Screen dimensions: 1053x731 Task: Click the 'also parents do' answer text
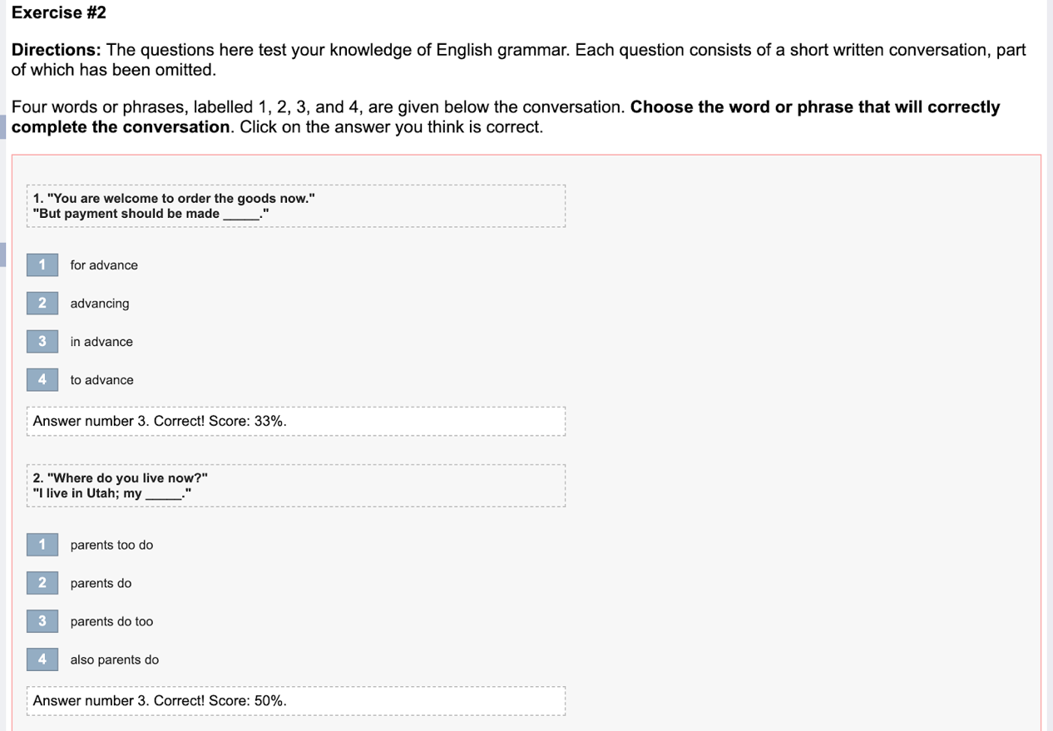click(x=114, y=659)
